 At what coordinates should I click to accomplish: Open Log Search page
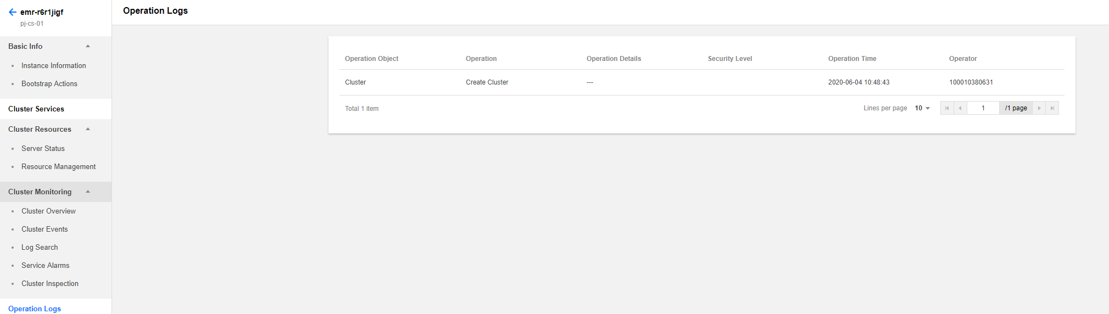(x=40, y=247)
